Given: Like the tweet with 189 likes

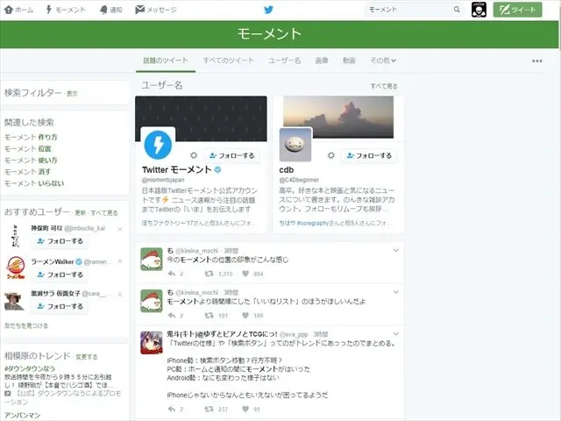Looking at the screenshot, I should pyautogui.click(x=245, y=316).
